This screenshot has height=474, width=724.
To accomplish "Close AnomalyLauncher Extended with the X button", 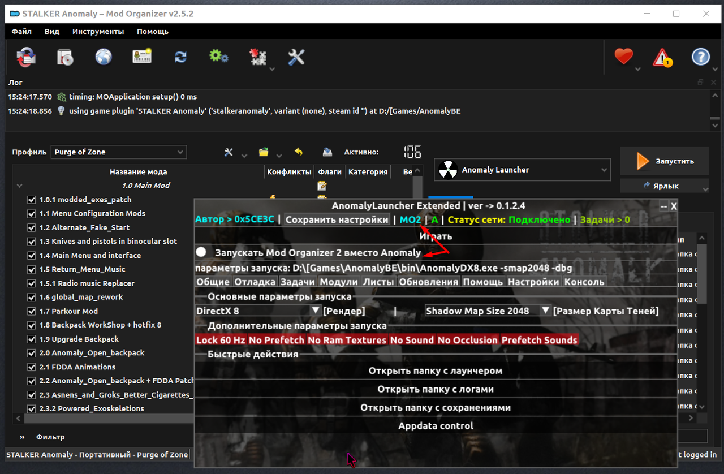I will tap(674, 206).
